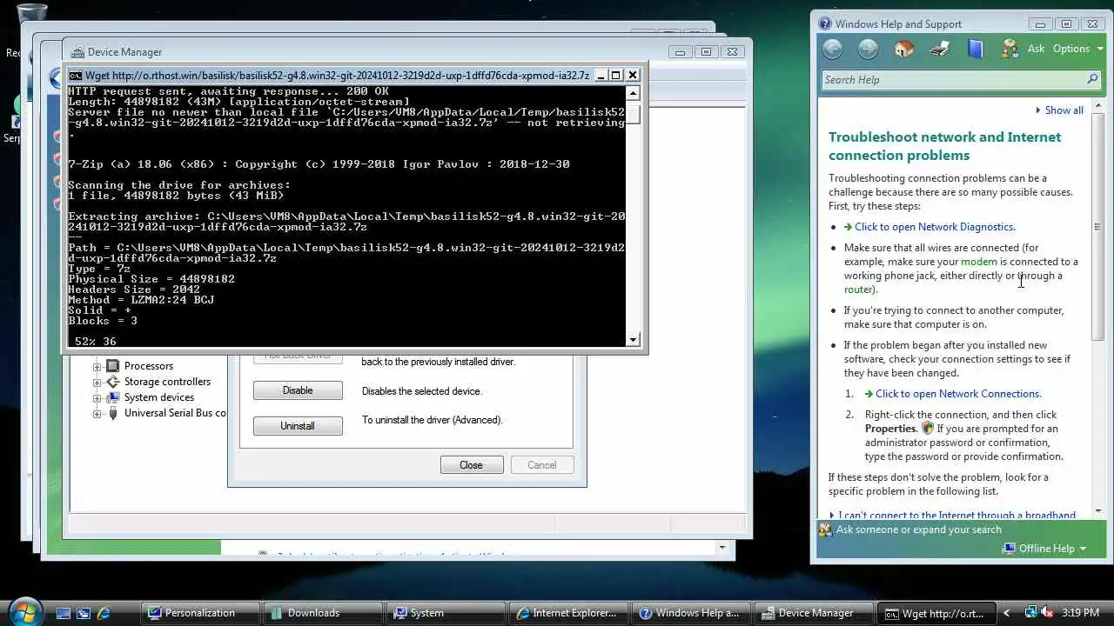The width and height of the screenshot is (1114, 626).
Task: Click the search magnifier in Help
Action: click(x=1092, y=79)
